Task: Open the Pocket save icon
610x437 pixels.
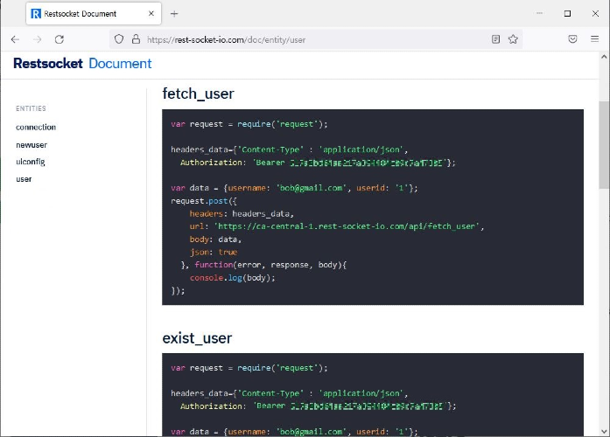Action: [x=572, y=39]
